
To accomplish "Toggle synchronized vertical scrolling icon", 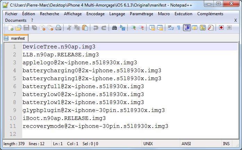I will 152,28.
